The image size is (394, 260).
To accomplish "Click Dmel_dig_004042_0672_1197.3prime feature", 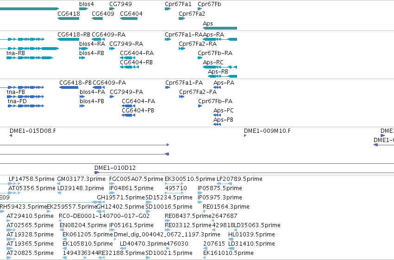I will pos(167,235).
